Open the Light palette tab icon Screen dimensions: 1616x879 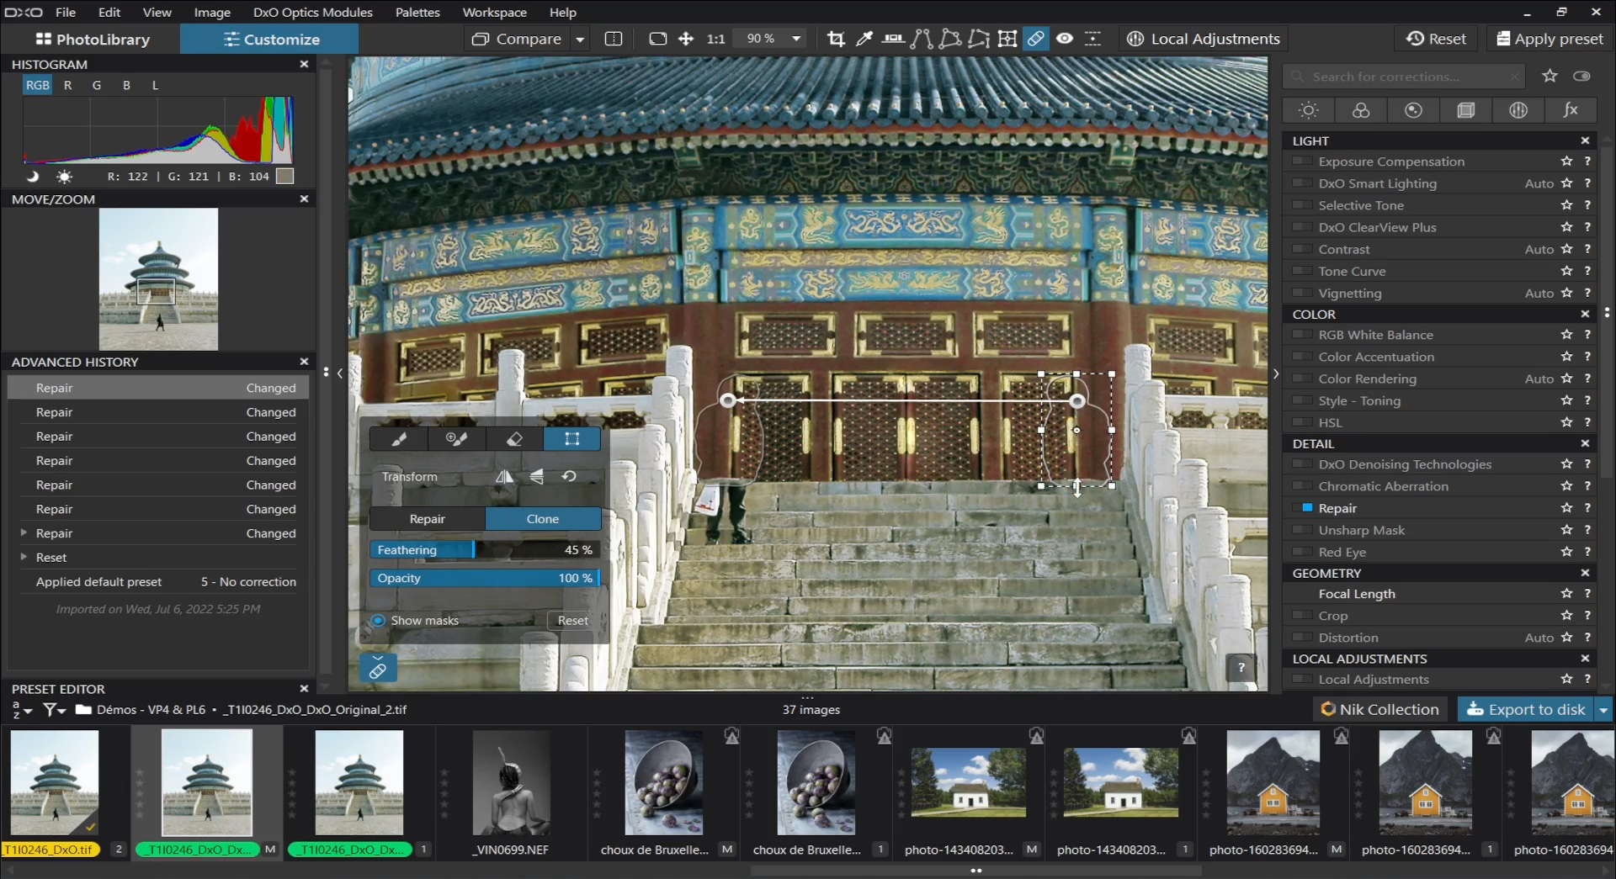[x=1308, y=110]
